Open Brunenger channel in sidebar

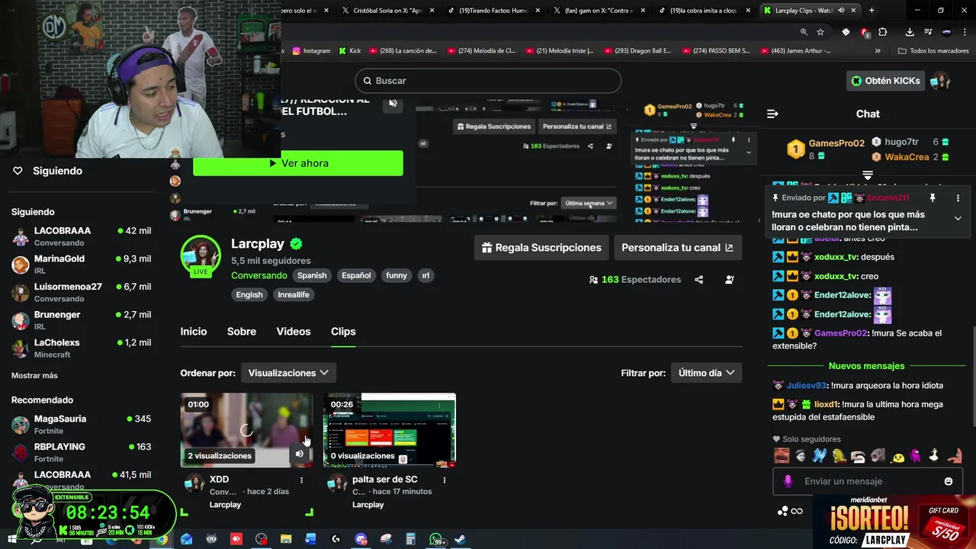(x=82, y=320)
